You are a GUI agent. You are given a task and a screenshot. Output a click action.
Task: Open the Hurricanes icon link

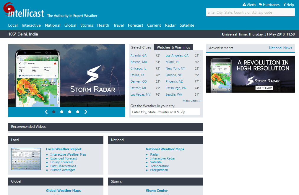pyautogui.click(x=269, y=4)
